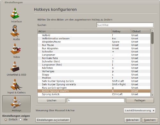160x125 pixels.
Task: Select the highlighted Kurzer Sprung vowärts row
Action: pyautogui.click(x=94, y=91)
